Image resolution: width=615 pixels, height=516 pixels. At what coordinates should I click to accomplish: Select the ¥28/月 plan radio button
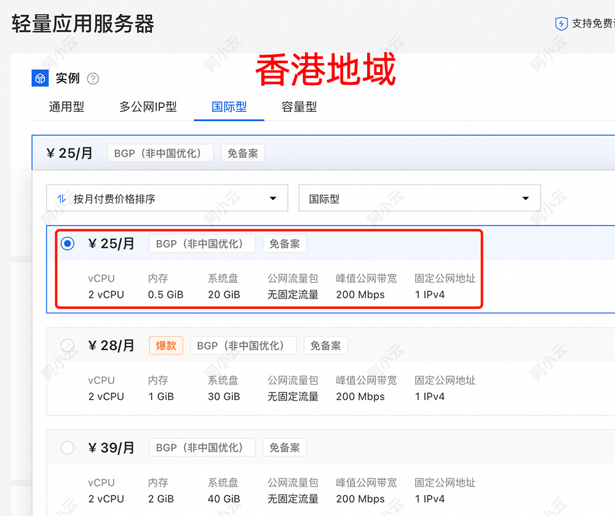(68, 345)
